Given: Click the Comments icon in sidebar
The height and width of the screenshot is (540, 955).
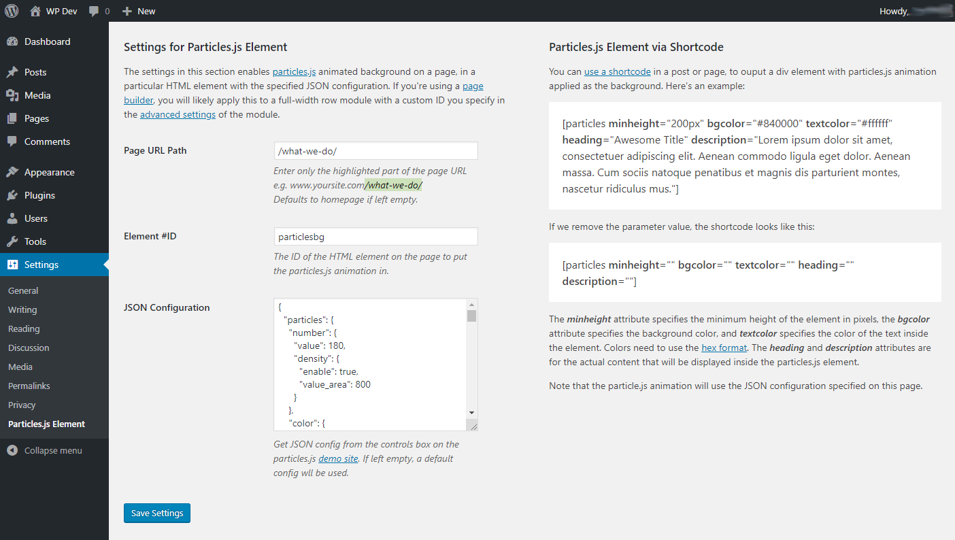Looking at the screenshot, I should pos(12,141).
